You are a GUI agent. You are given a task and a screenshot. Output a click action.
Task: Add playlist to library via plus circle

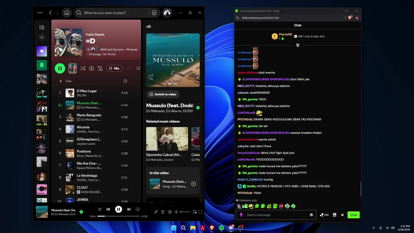[x=88, y=50]
